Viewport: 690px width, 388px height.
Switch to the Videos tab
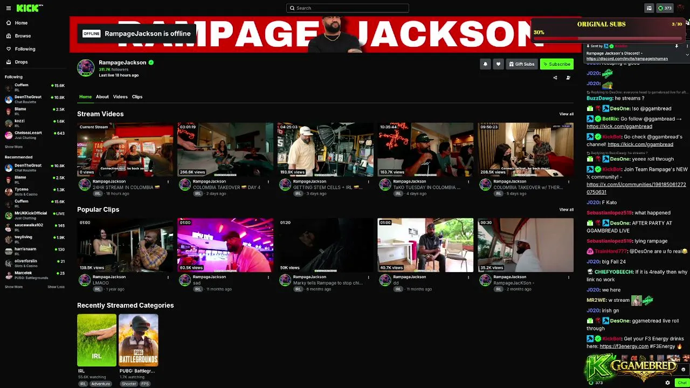(x=120, y=97)
